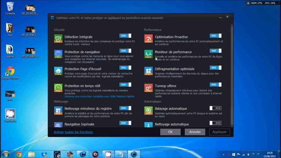281x158 pixels.
Task: Click the Annuler button
Action: point(195,132)
